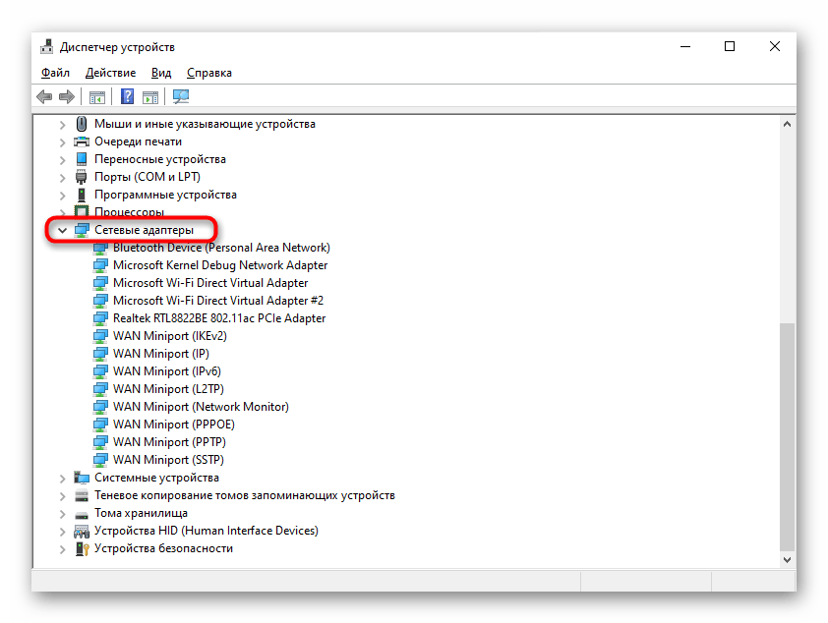Select Microsoft Kernel Debug Network Adapter

220,265
